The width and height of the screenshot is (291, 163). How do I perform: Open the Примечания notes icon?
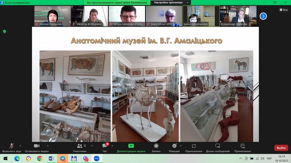tap(243, 146)
